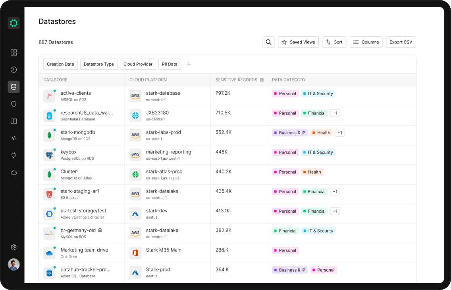Open the Datastores database icon in sidebar

tap(13, 87)
